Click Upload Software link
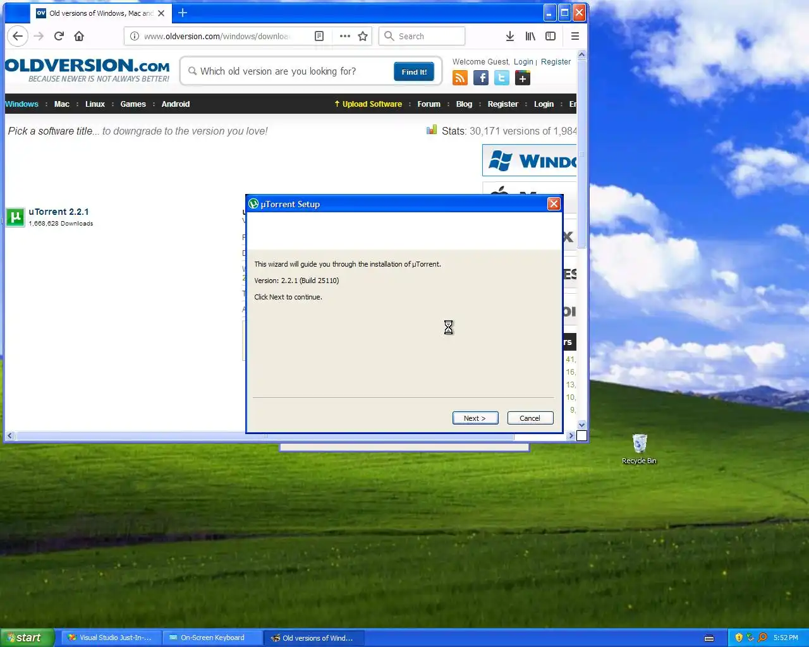The height and width of the screenshot is (647, 809). [368, 104]
